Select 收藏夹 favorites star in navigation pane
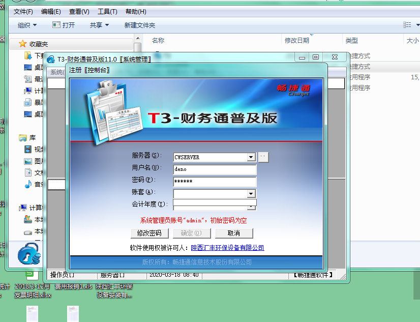Viewport: 420px width, 322px height. (22, 44)
